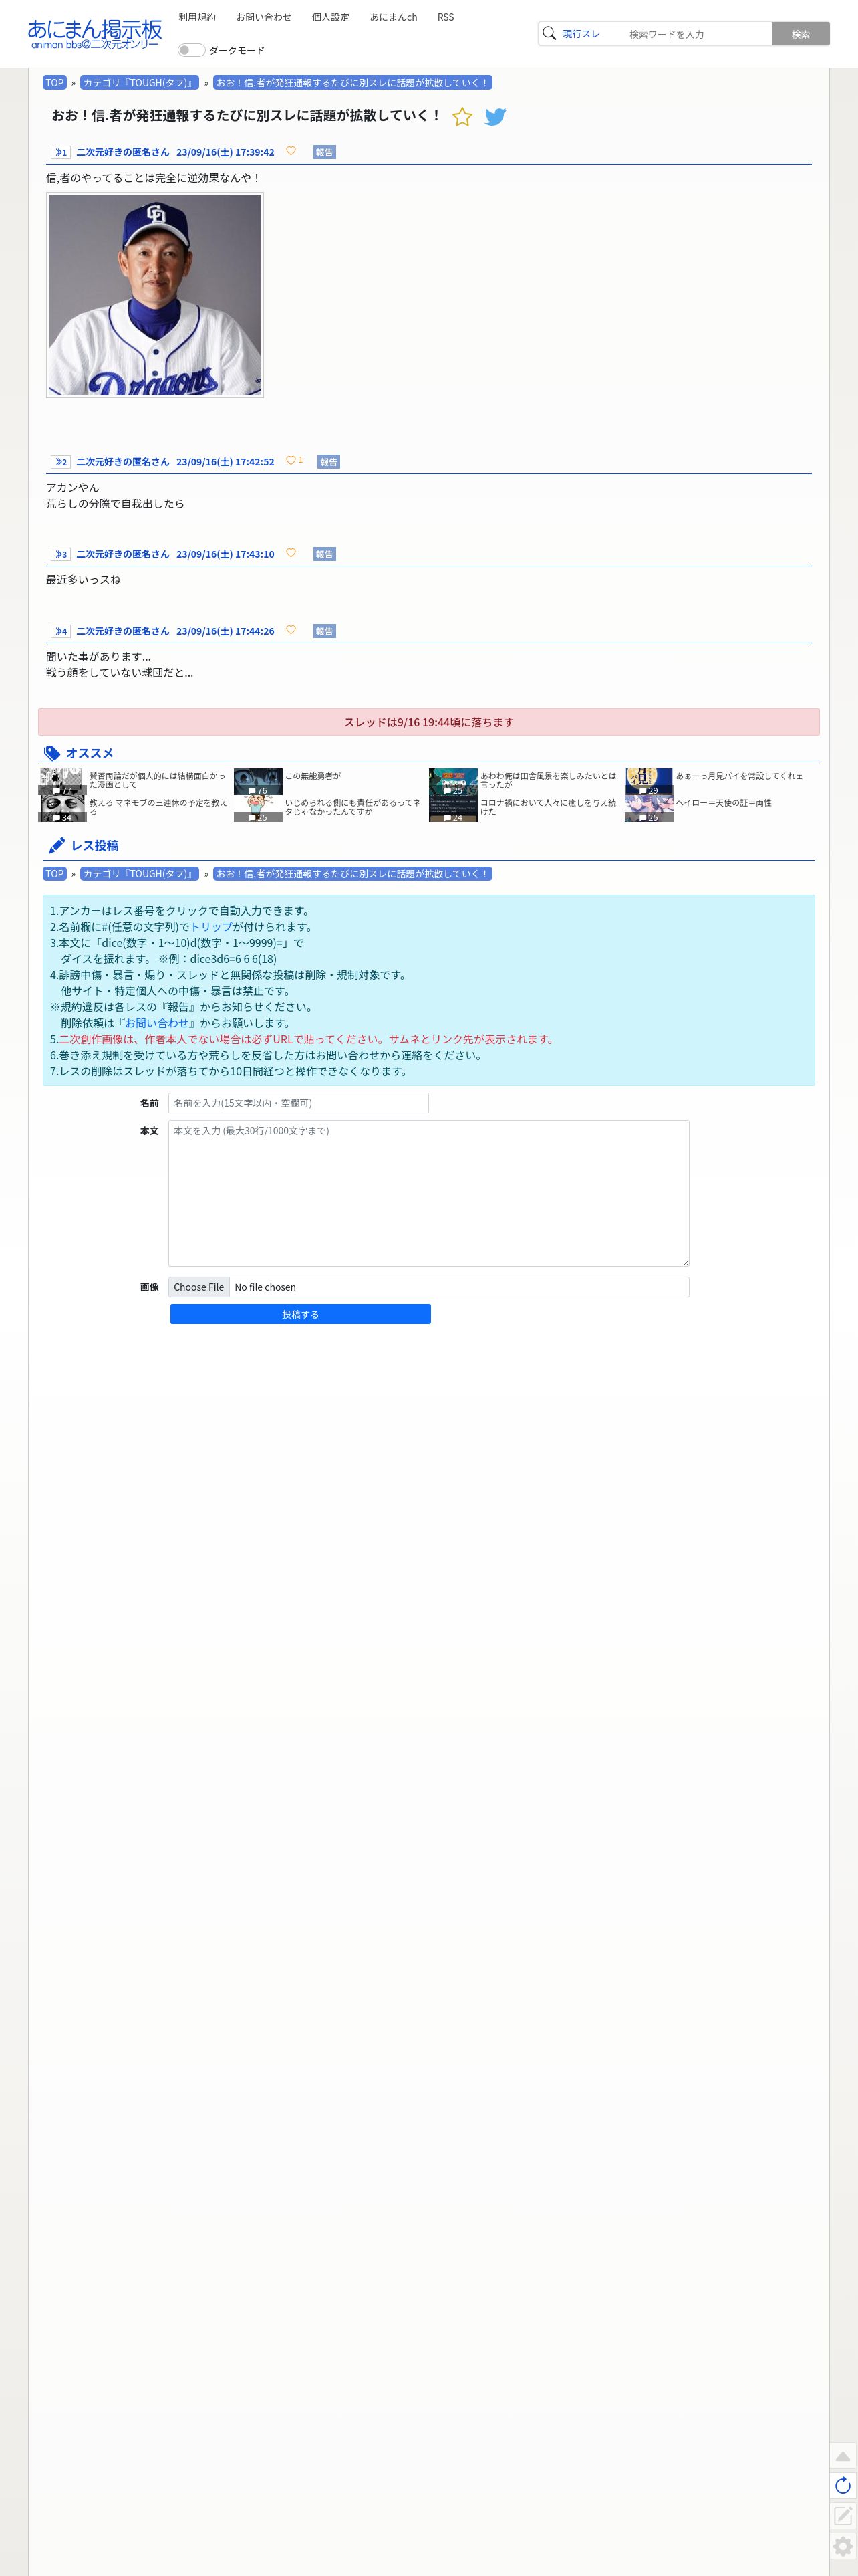858x2576 pixels.
Task: Open 『お問い合わせ』 link in the rules
Action: point(157,1023)
